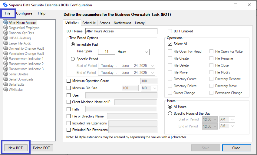Image resolution: width=257 pixels, height=155 pixels.
Task: Click the Serial Deletes BOT icon
Action: click(6, 74)
